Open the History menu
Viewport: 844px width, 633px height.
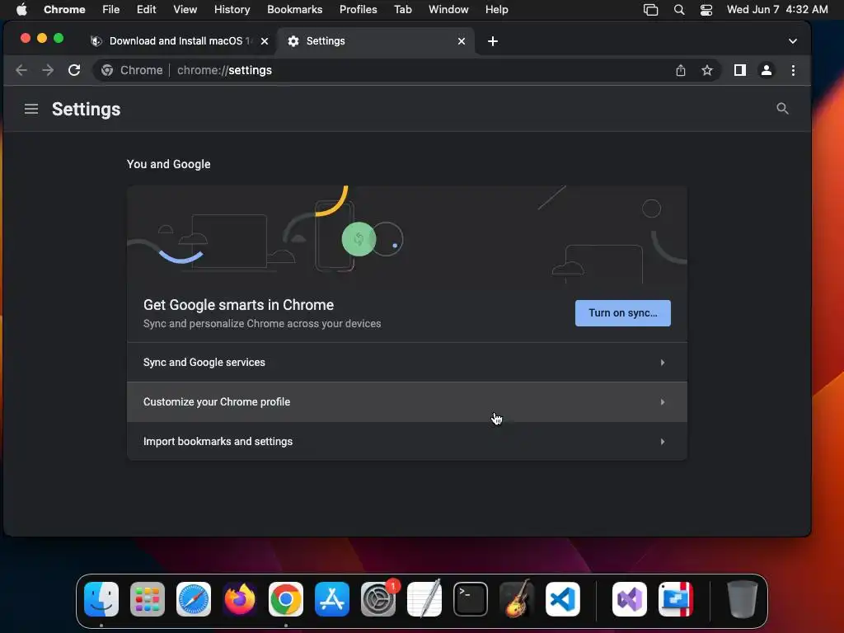pos(232,9)
